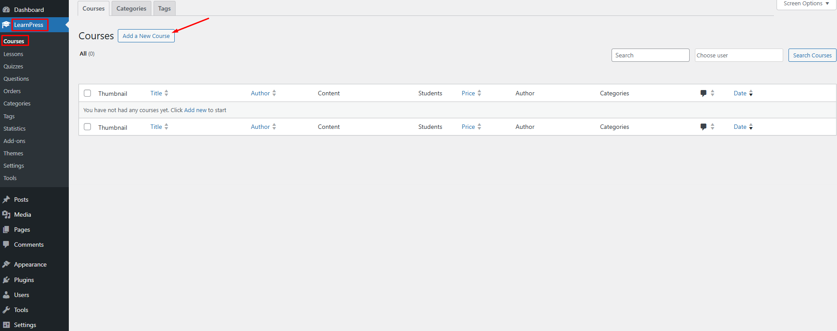Screen dimensions: 837x331
Task: Click the Appearance paintbrush icon
Action: click(x=6, y=264)
